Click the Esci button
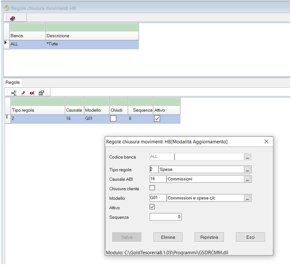The height and width of the screenshot is (265, 291). pyautogui.click(x=250, y=237)
